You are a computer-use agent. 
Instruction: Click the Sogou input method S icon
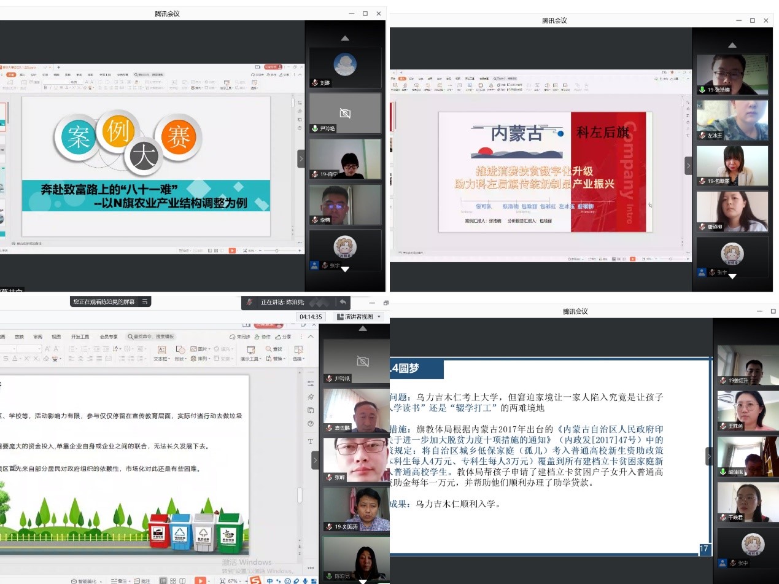coord(255,580)
